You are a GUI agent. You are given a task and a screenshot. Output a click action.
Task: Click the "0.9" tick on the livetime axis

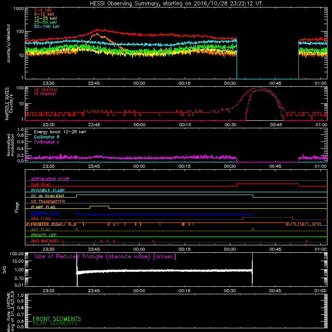(x=20, y=301)
